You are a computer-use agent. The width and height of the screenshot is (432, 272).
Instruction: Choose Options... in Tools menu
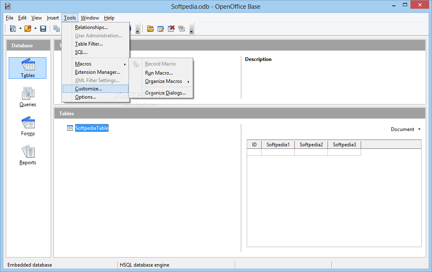tap(96, 97)
